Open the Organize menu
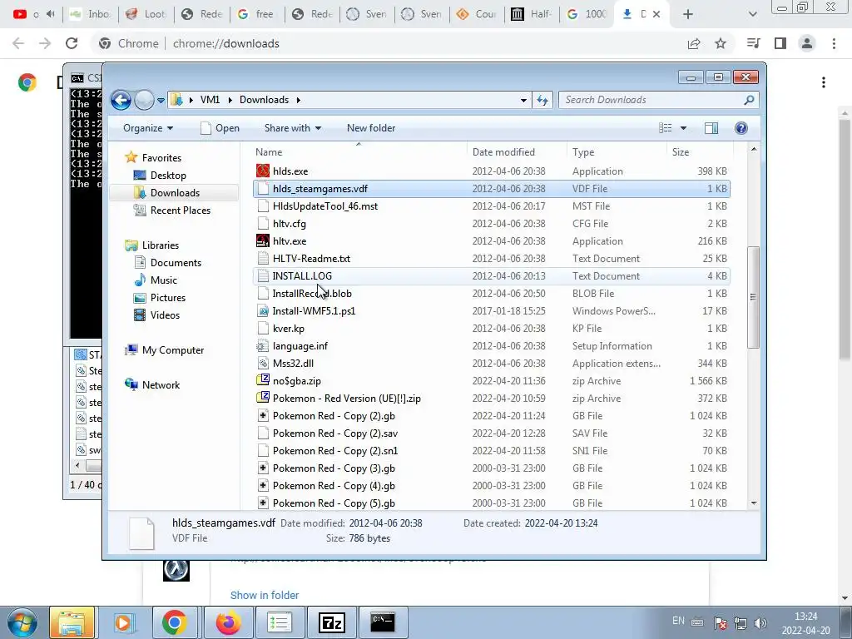Screen dimensions: 852x639 (x=148, y=128)
